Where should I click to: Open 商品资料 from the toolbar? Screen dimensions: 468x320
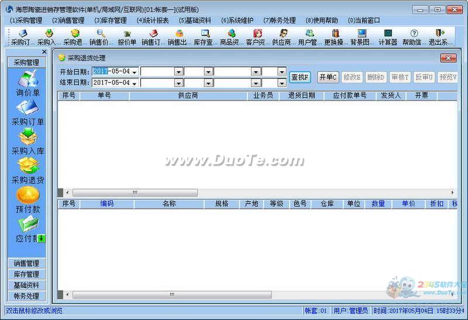231,37
